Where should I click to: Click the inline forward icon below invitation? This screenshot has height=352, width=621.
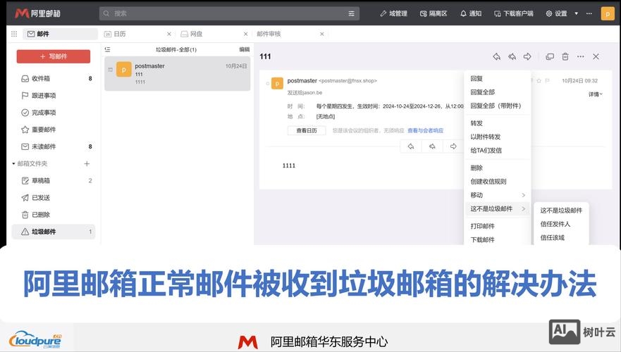pos(453,146)
